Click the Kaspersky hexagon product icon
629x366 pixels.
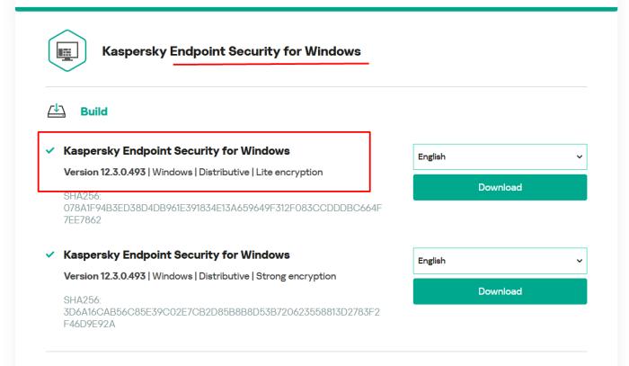tap(67, 51)
